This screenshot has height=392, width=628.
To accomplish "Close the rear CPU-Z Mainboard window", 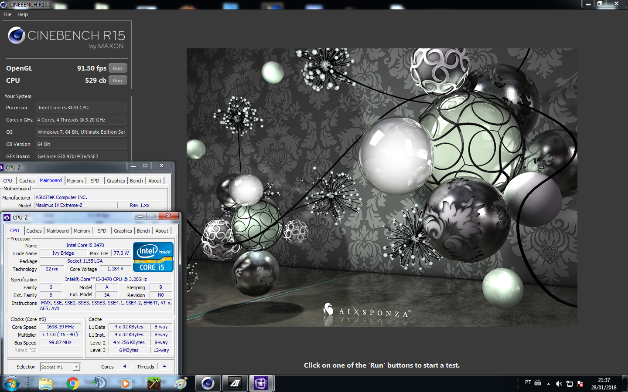I will coord(161,166).
